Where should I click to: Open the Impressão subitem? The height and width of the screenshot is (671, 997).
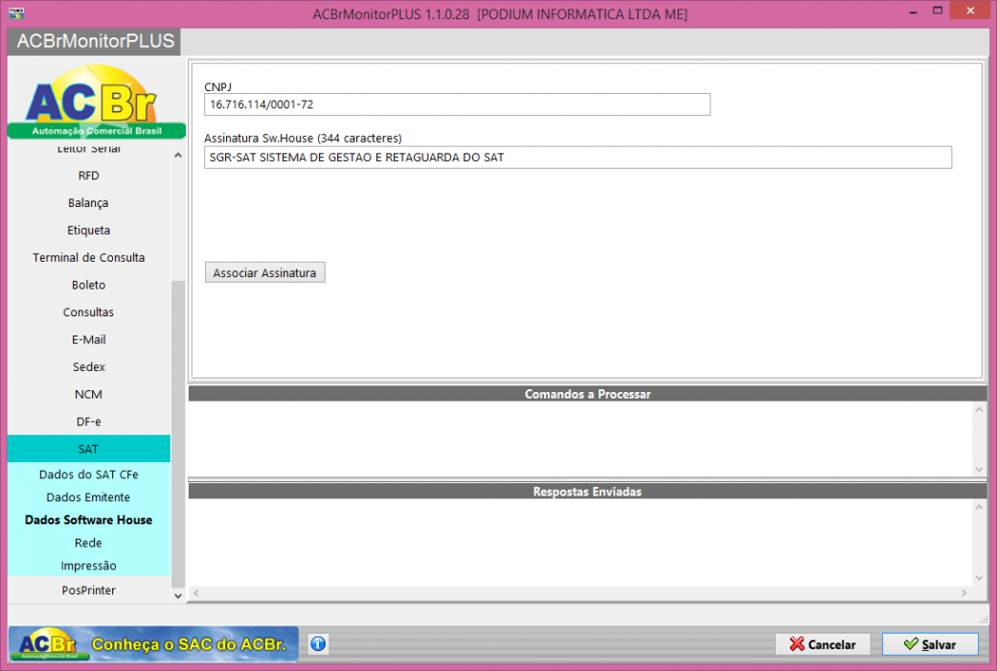pos(88,566)
